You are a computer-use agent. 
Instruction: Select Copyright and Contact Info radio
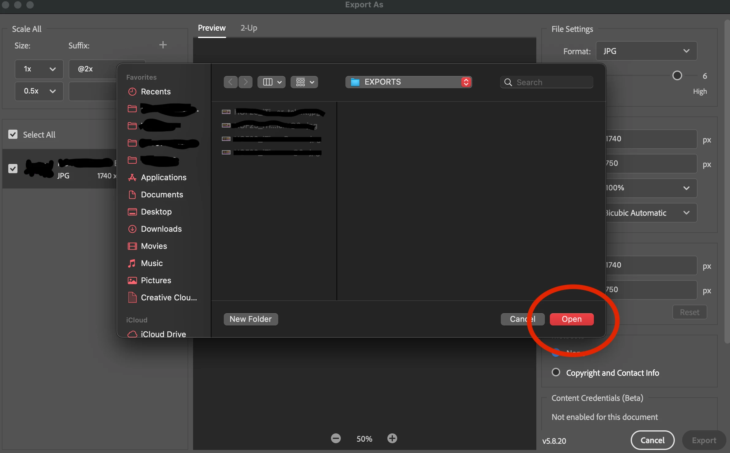556,372
